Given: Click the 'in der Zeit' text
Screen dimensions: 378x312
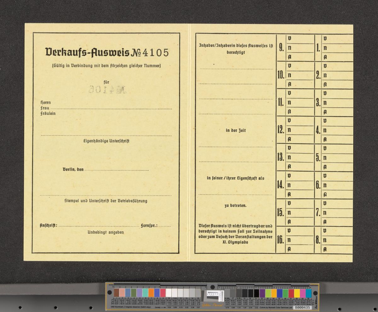Looking at the screenshot, I should (x=236, y=130).
